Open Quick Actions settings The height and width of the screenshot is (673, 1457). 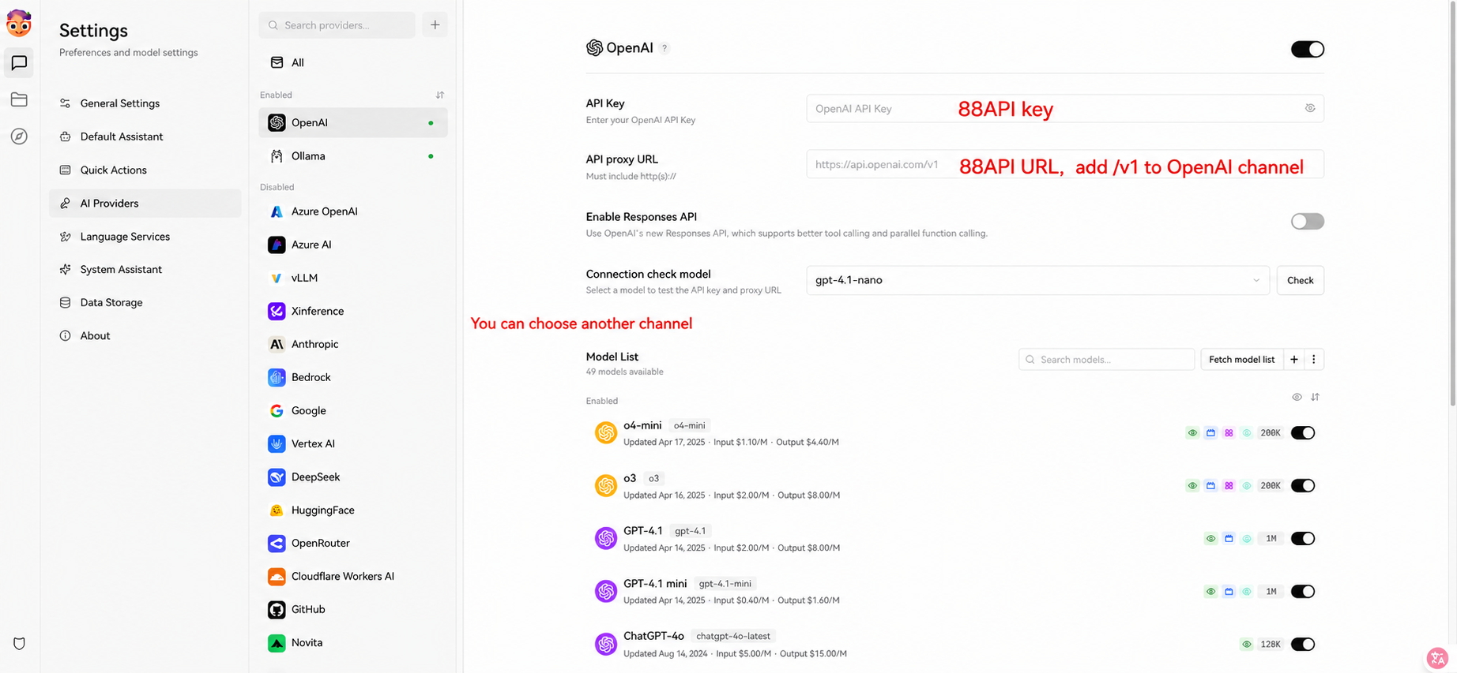point(145,170)
